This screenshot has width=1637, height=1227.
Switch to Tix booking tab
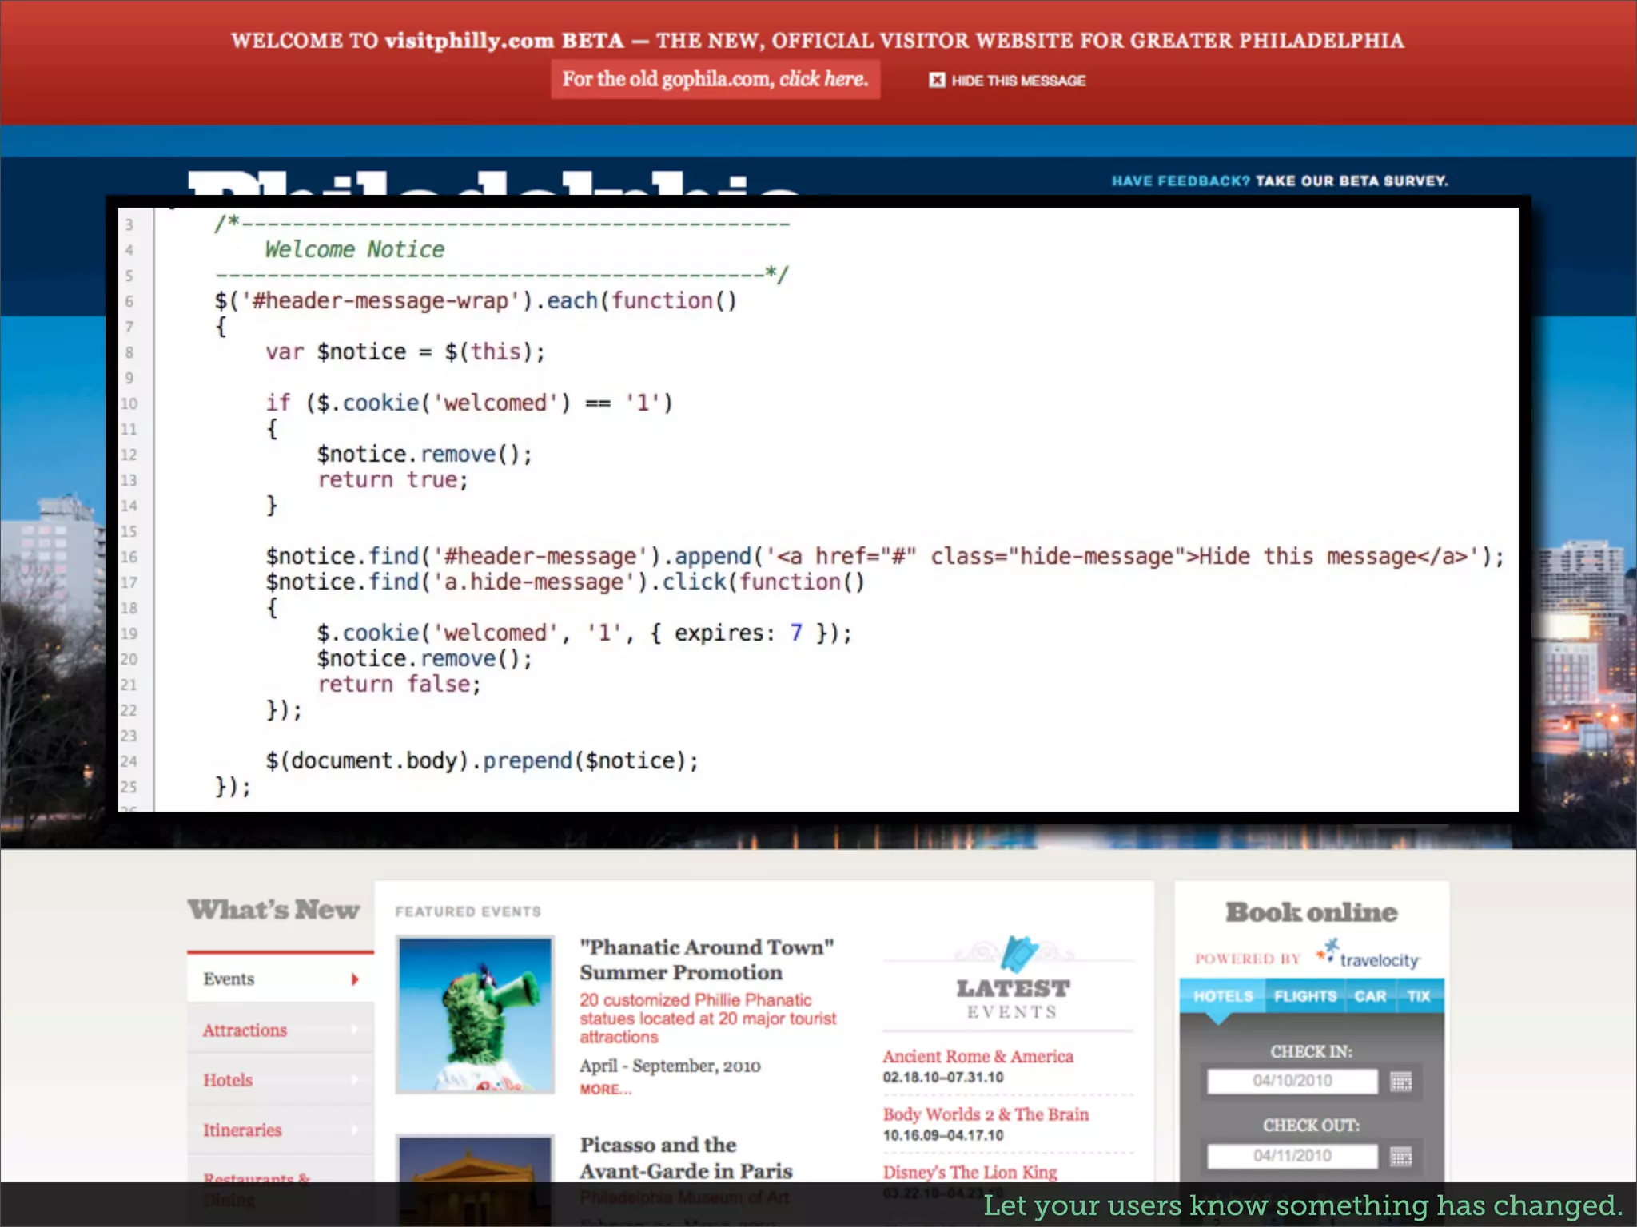point(1419,996)
